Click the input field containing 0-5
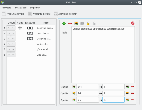The width and height of the screenshot is (142, 110). (x=88, y=100)
